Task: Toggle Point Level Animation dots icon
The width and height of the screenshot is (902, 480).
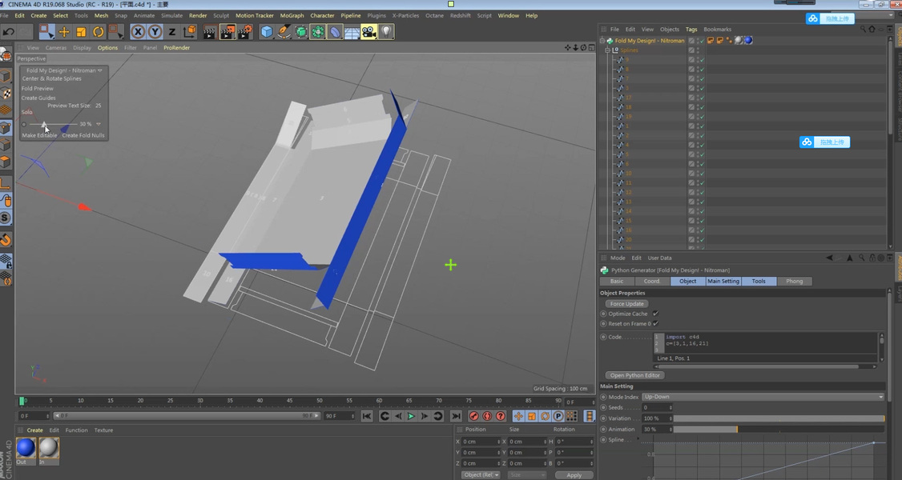Action: [571, 416]
